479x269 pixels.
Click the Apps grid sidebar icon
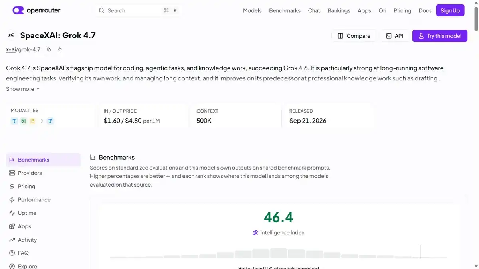(12, 226)
